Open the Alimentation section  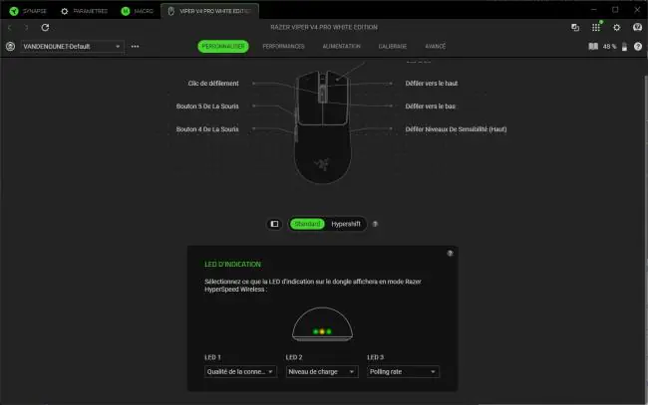tap(341, 46)
